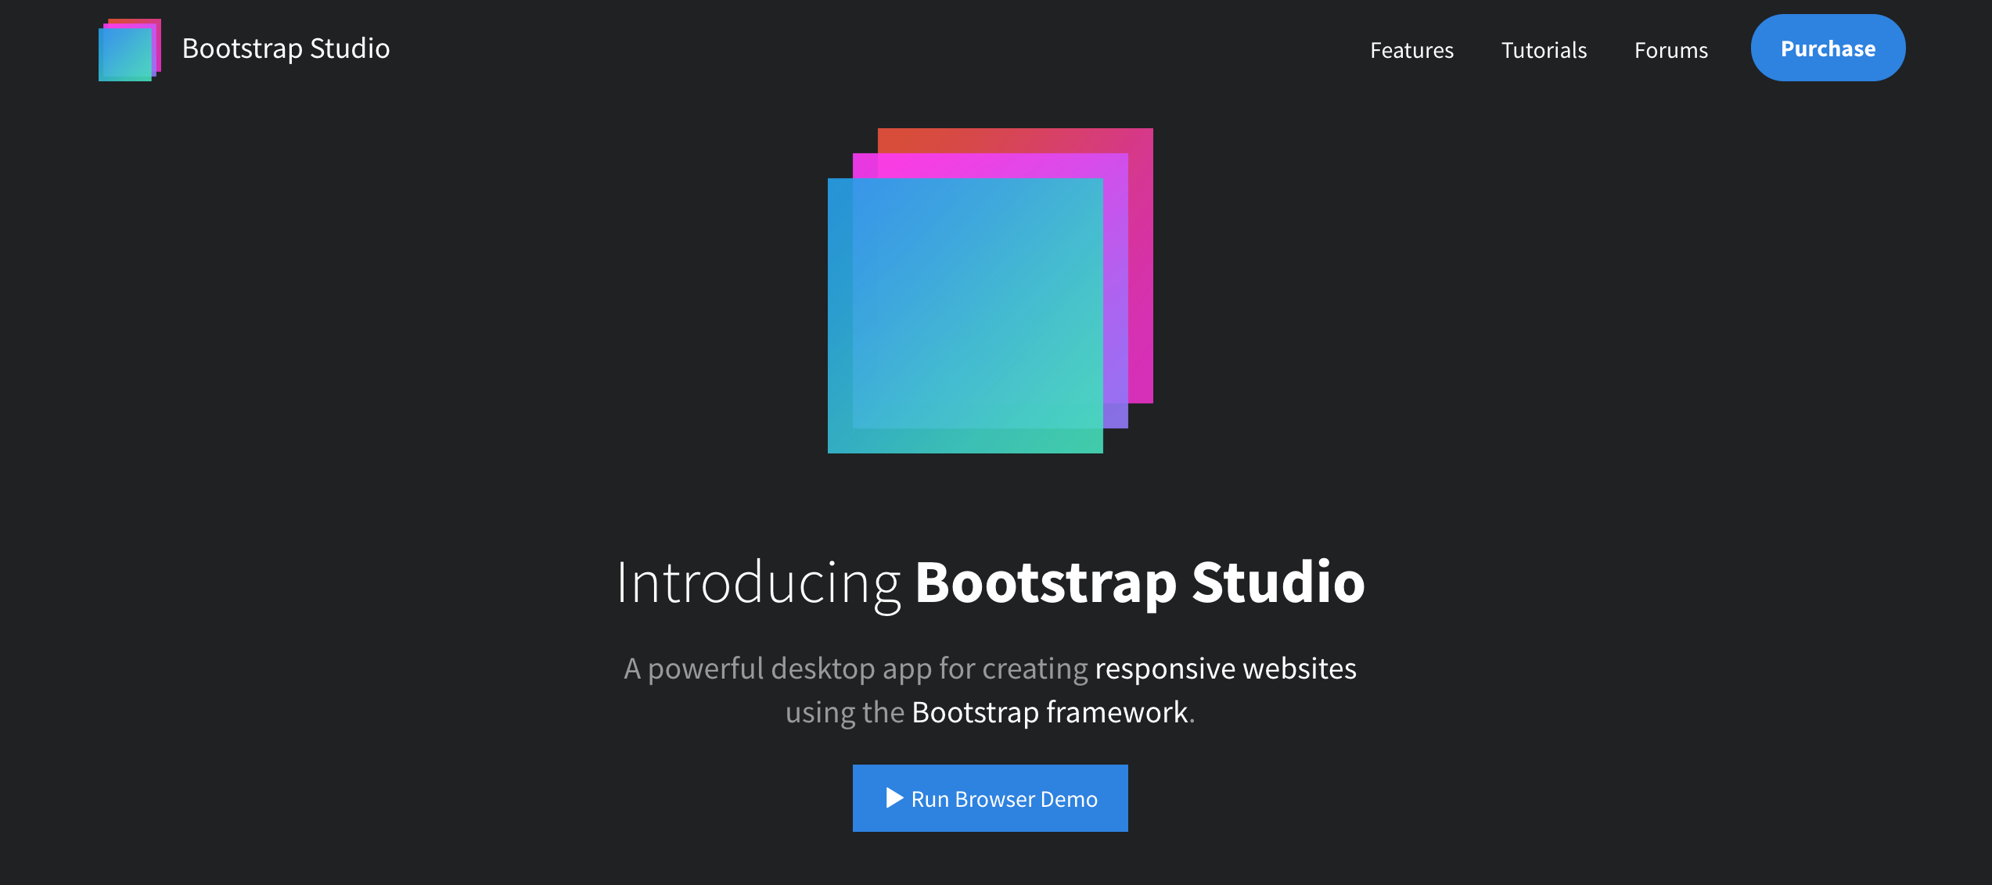
Task: Click the word 'powerful' in the tagline
Action: coord(705,669)
